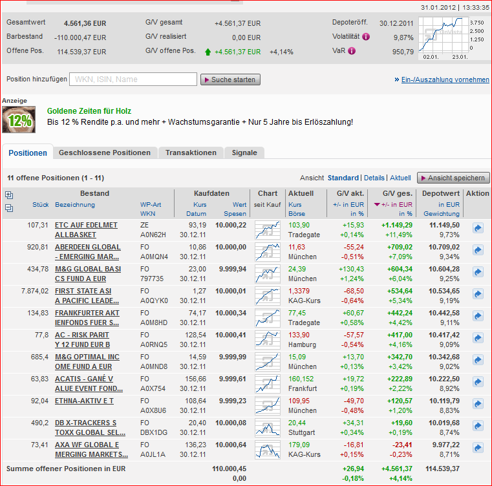Viewport: 492px width, 486px height.
Task: Open the Signale tab
Action: [x=244, y=153]
